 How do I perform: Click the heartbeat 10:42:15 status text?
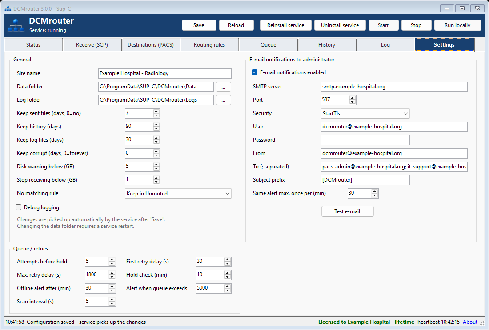438,322
